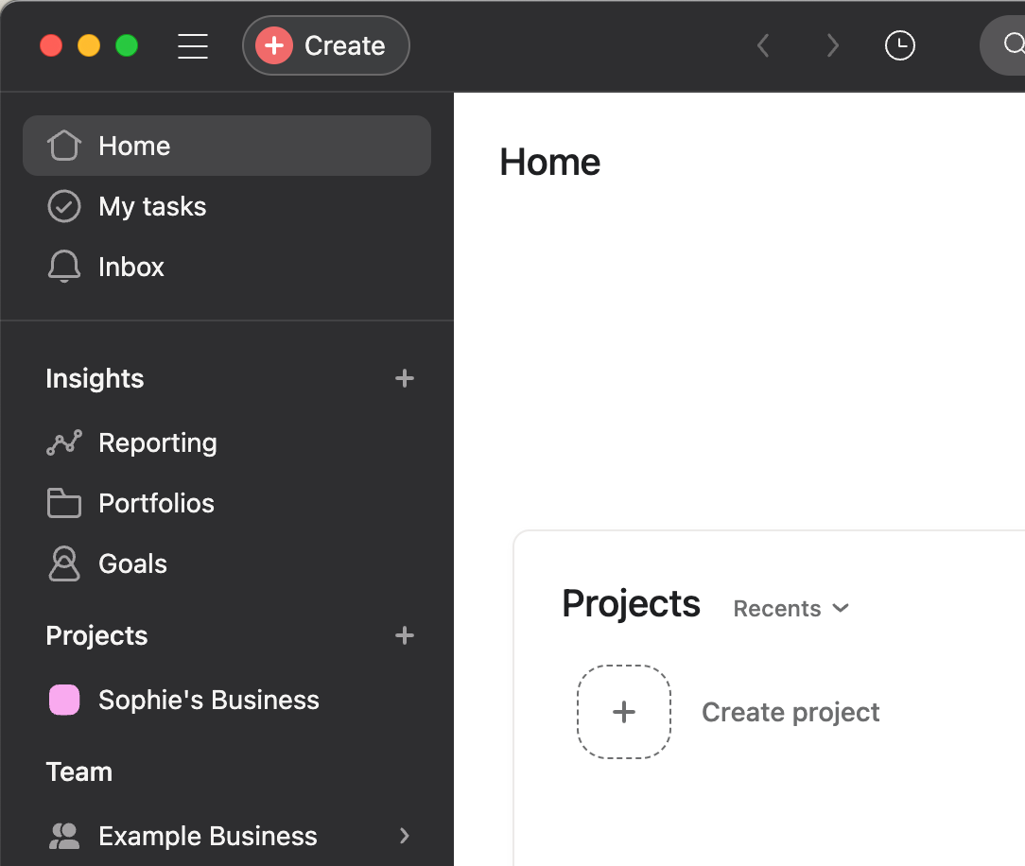
Task: Open Sophie's Business project
Action: [227, 700]
